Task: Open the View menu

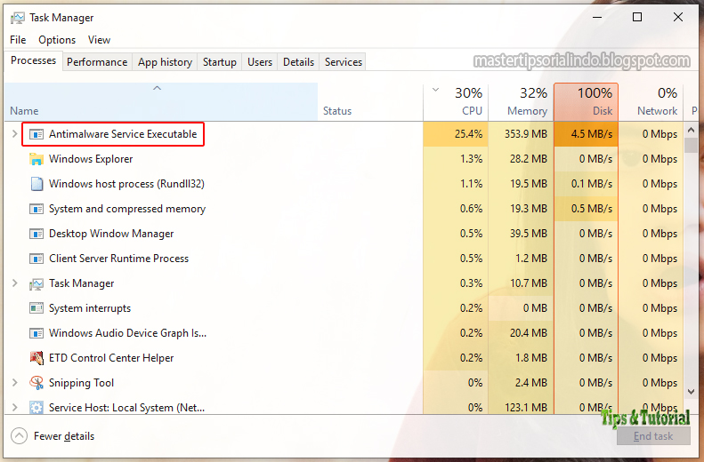Action: (x=99, y=40)
